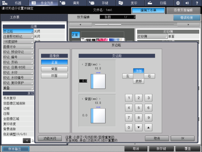Click the 新存储 new save button
The height and width of the screenshot is (152, 202).
(161, 149)
